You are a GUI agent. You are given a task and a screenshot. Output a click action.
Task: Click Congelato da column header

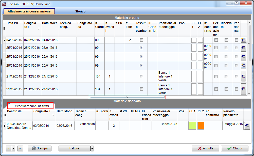pyautogui.click(x=85, y=28)
